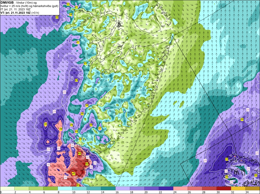Click the 32–34 m/s gold legend swatch
The image size is (260, 194).
(238, 188)
